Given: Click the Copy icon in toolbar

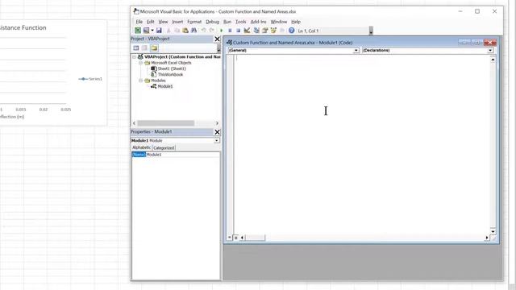Looking at the screenshot, I should point(177,31).
